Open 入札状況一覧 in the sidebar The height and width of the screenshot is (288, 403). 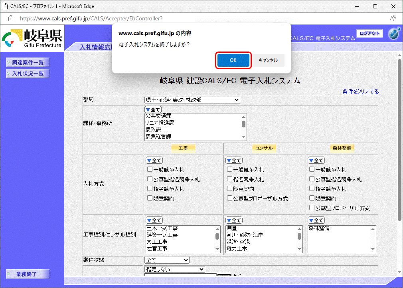click(x=28, y=73)
